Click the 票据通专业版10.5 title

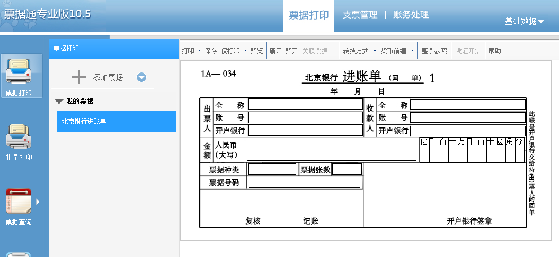click(47, 14)
